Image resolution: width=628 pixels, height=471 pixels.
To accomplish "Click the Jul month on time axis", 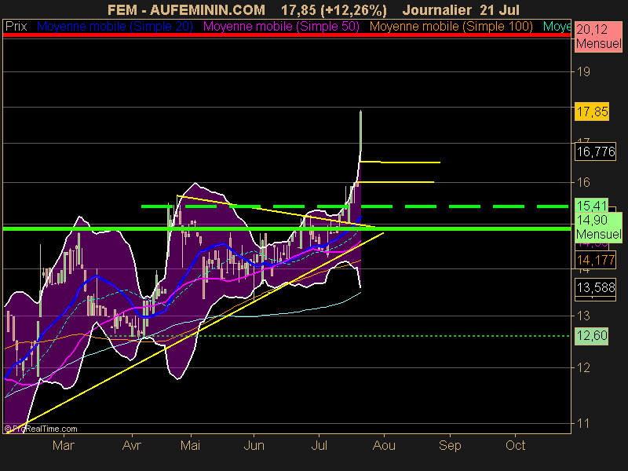I will [x=319, y=445].
